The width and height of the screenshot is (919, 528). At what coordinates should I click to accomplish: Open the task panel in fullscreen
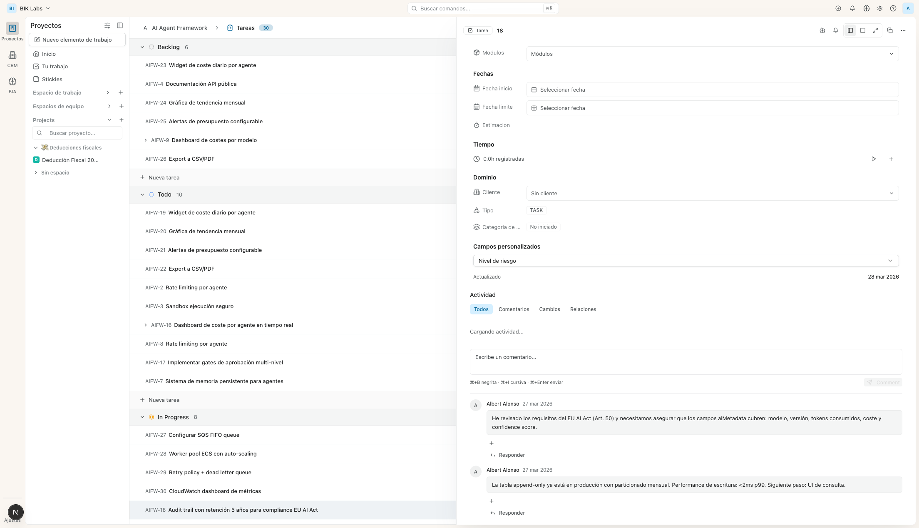[x=875, y=30]
